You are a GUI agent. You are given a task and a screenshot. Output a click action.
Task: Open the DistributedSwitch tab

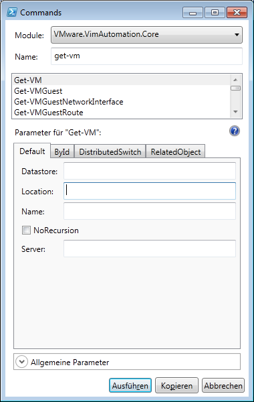(x=110, y=151)
